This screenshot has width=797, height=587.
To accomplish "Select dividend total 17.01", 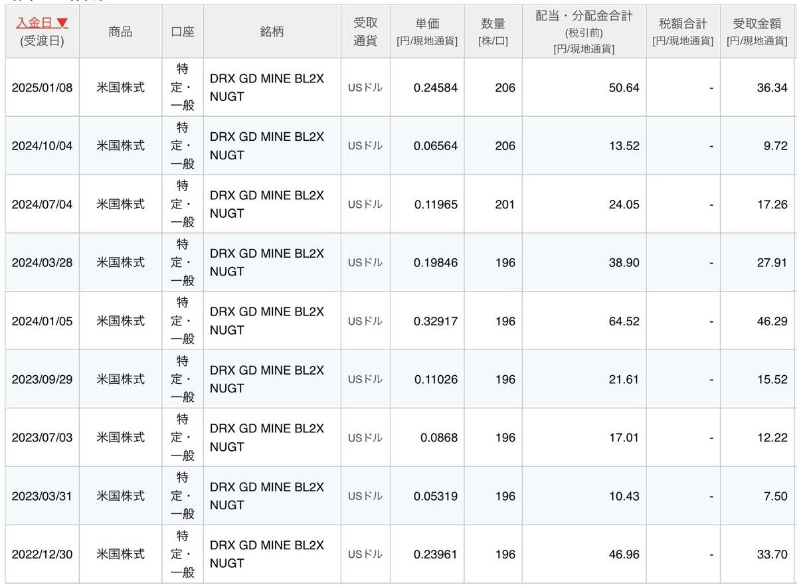I will (x=624, y=438).
